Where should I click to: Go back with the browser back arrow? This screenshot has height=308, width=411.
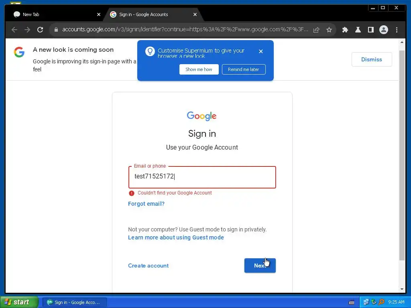click(x=14, y=30)
